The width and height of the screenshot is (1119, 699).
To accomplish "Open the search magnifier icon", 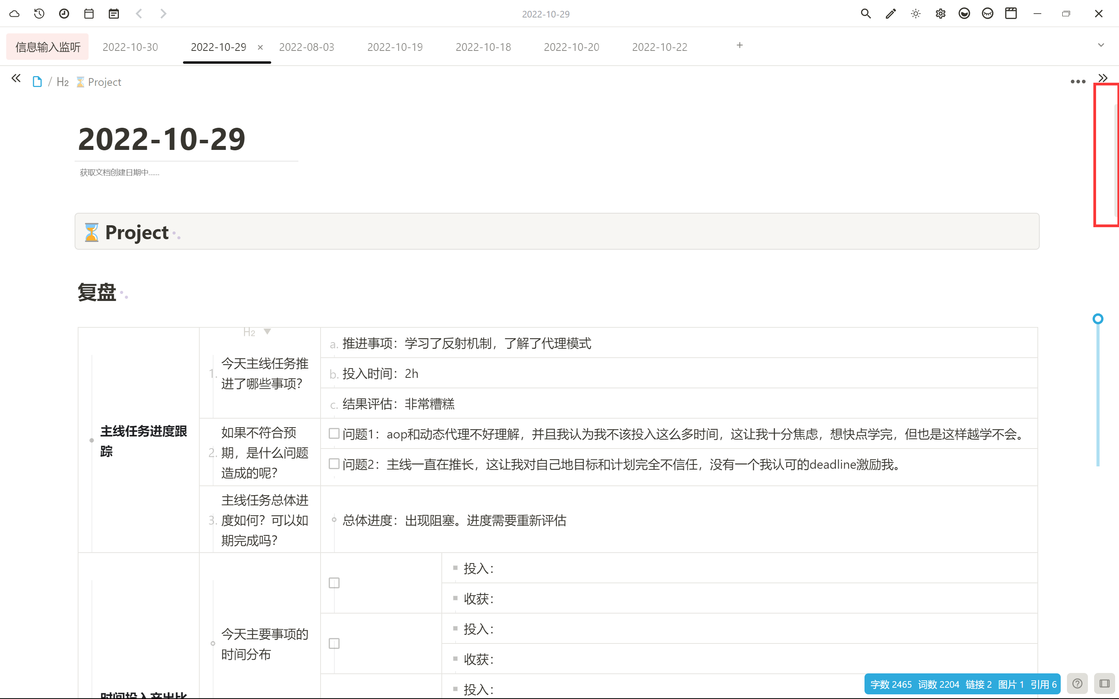I will [866, 14].
